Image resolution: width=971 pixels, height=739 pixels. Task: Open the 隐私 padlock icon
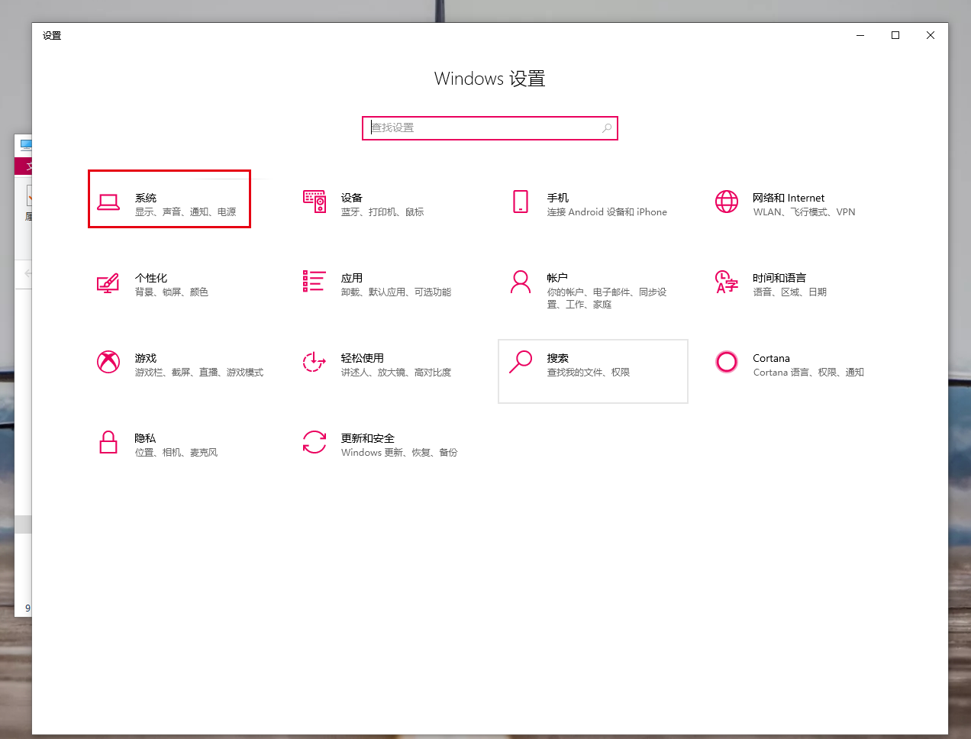click(108, 442)
